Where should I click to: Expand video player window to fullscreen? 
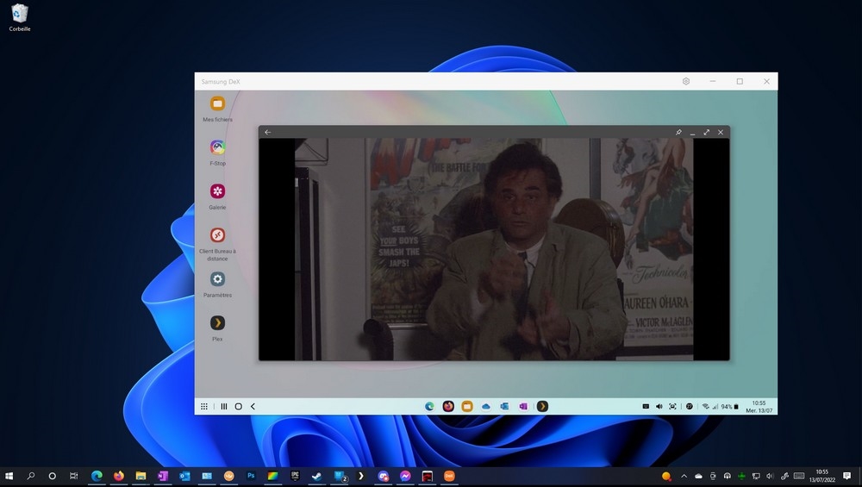point(707,132)
